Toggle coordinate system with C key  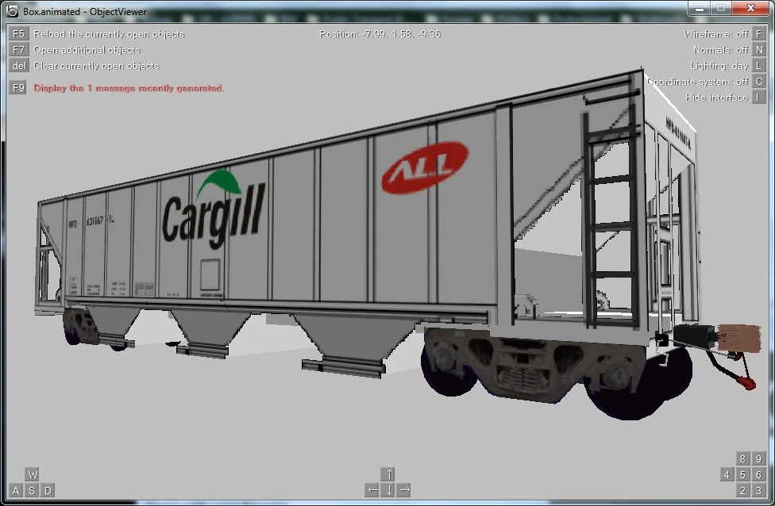pyautogui.click(x=758, y=82)
